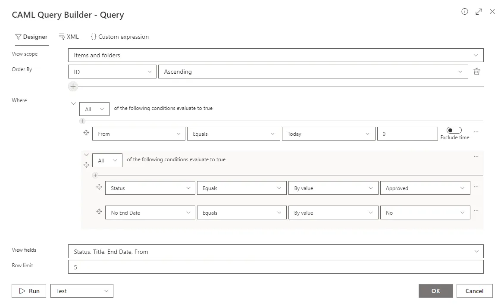The width and height of the screenshot is (504, 306).
Task: Enable the Exclude time toggle
Action: 454,130
